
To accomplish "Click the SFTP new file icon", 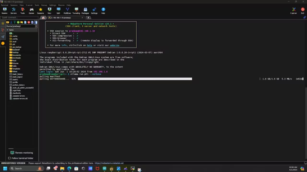I will [25, 22].
